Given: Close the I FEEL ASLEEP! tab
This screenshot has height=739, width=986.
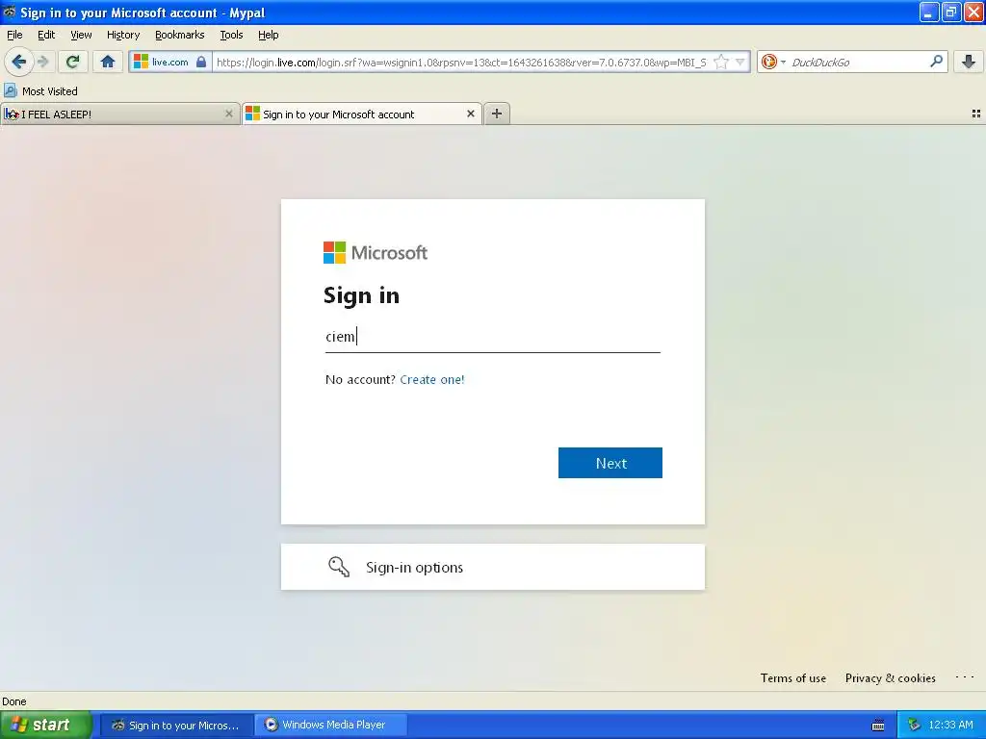Looking at the screenshot, I should (x=229, y=114).
